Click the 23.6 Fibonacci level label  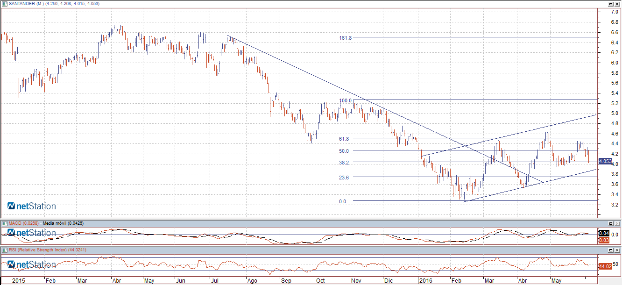click(x=345, y=177)
